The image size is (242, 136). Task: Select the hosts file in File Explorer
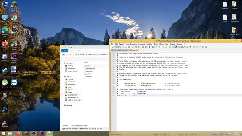click(x=88, y=66)
